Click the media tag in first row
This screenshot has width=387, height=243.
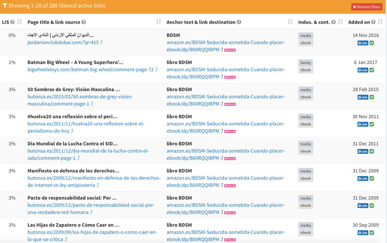point(305,36)
